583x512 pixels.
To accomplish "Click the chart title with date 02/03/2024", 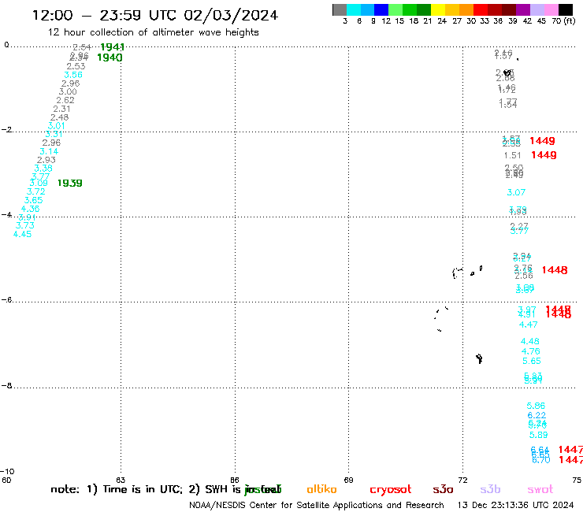I will click(155, 15).
